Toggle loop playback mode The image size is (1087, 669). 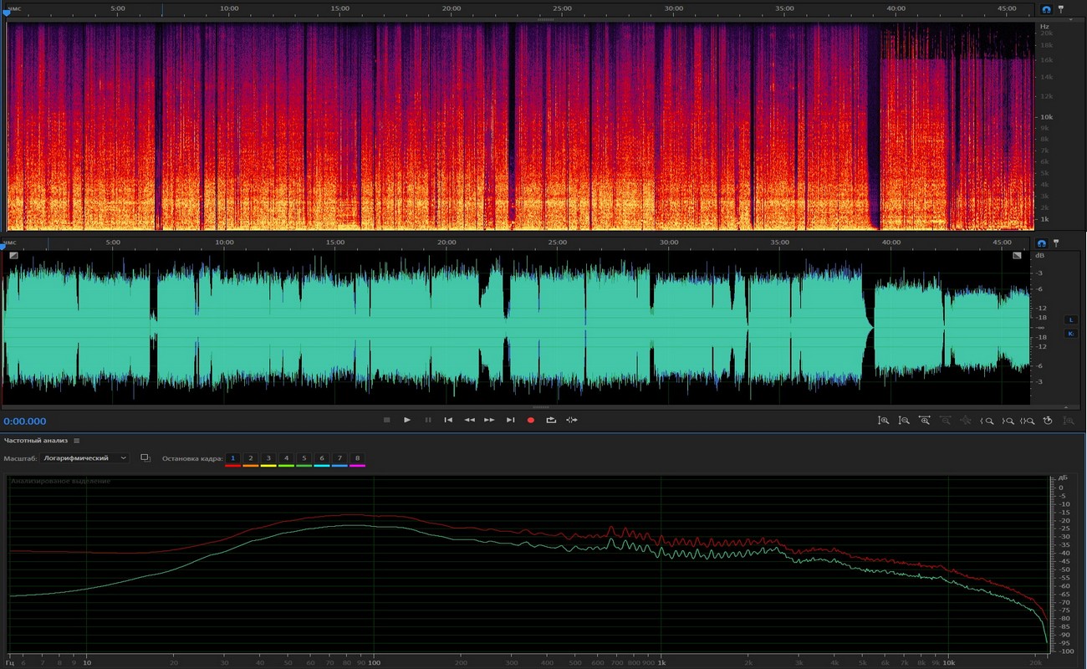(x=551, y=420)
